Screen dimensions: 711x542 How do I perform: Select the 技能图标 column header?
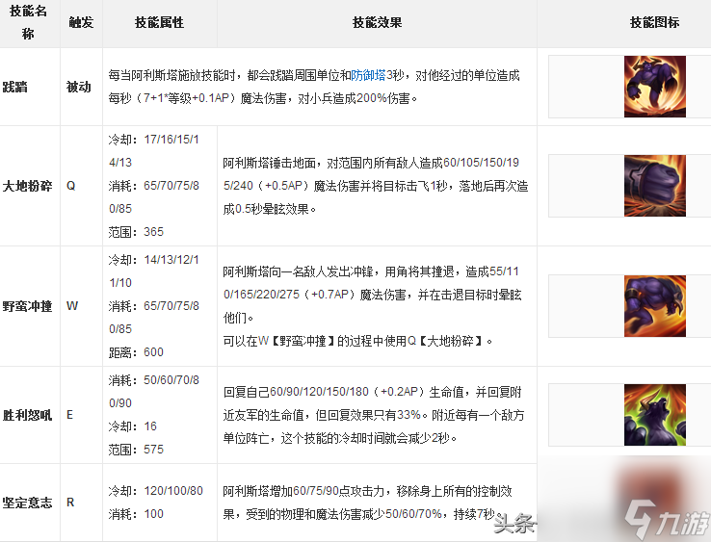pyautogui.click(x=655, y=22)
